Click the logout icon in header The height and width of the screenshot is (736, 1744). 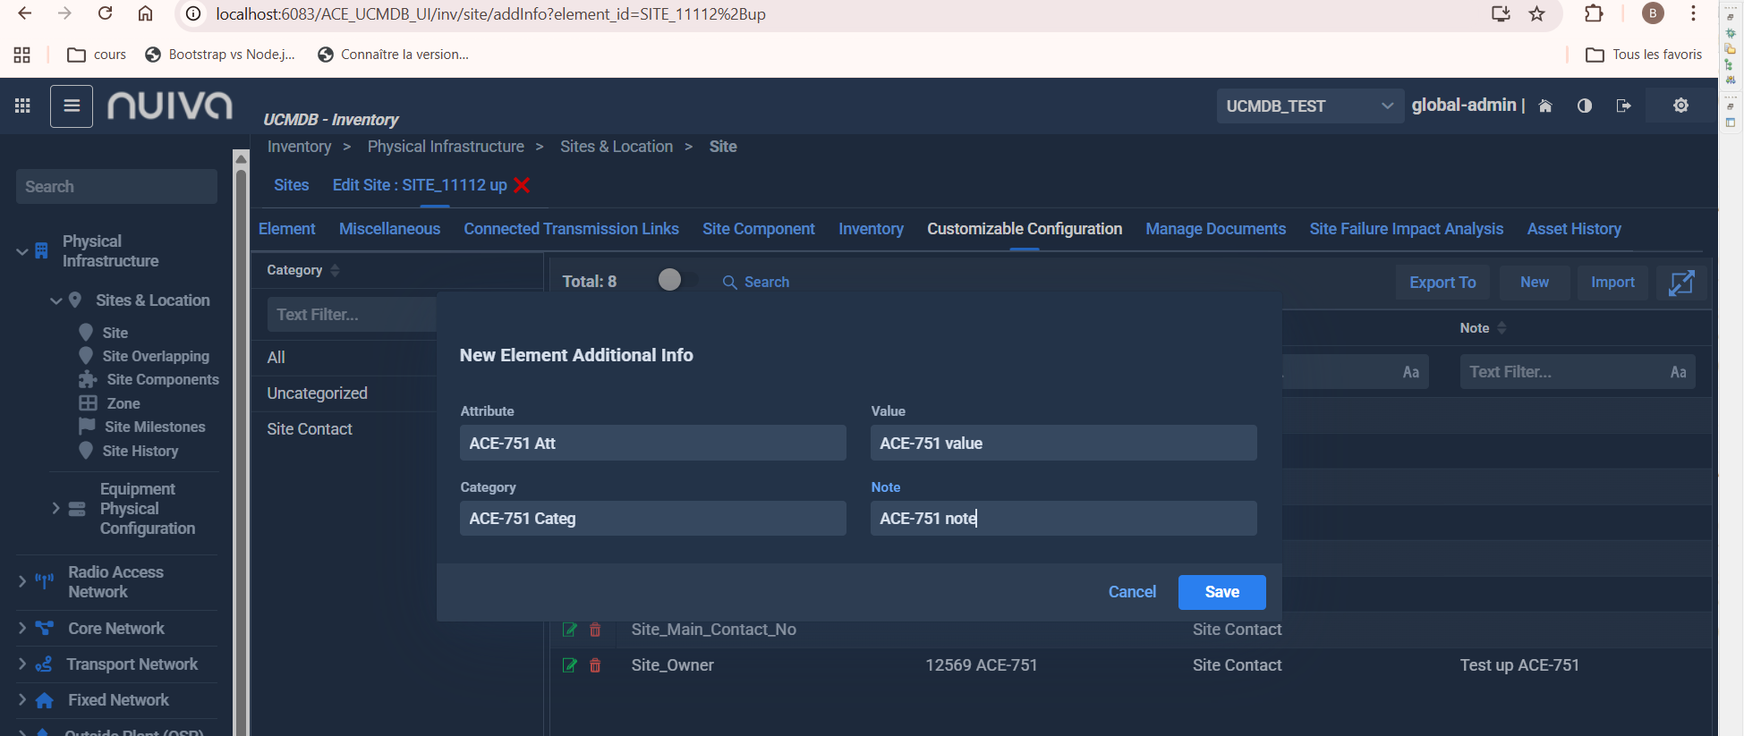[x=1623, y=106]
